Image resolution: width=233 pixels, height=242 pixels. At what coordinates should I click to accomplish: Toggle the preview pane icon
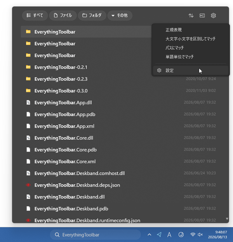(x=202, y=16)
